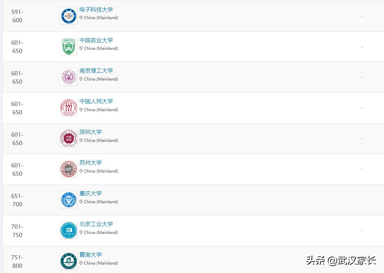The image size is (384, 273).
Task: Click the dash score cell for 北京工业大学
Action: pyautogui.click(x=362, y=230)
